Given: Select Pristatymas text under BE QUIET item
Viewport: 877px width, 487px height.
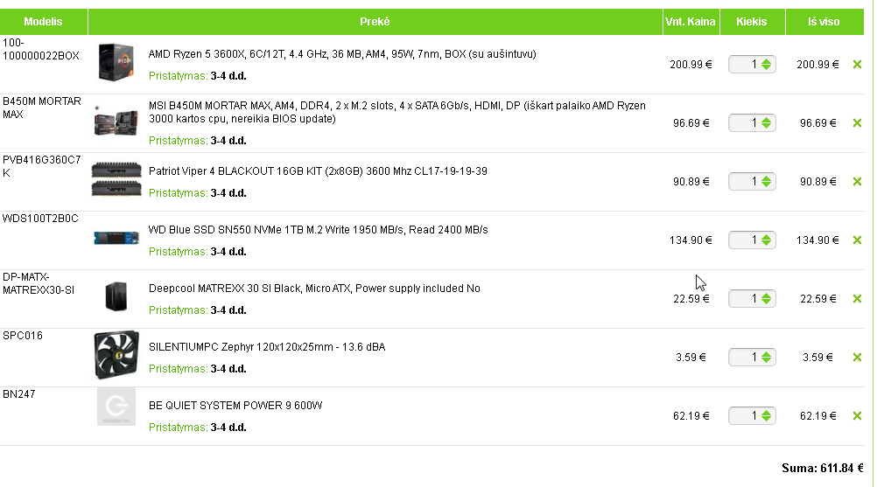Looking at the screenshot, I should [x=198, y=428].
